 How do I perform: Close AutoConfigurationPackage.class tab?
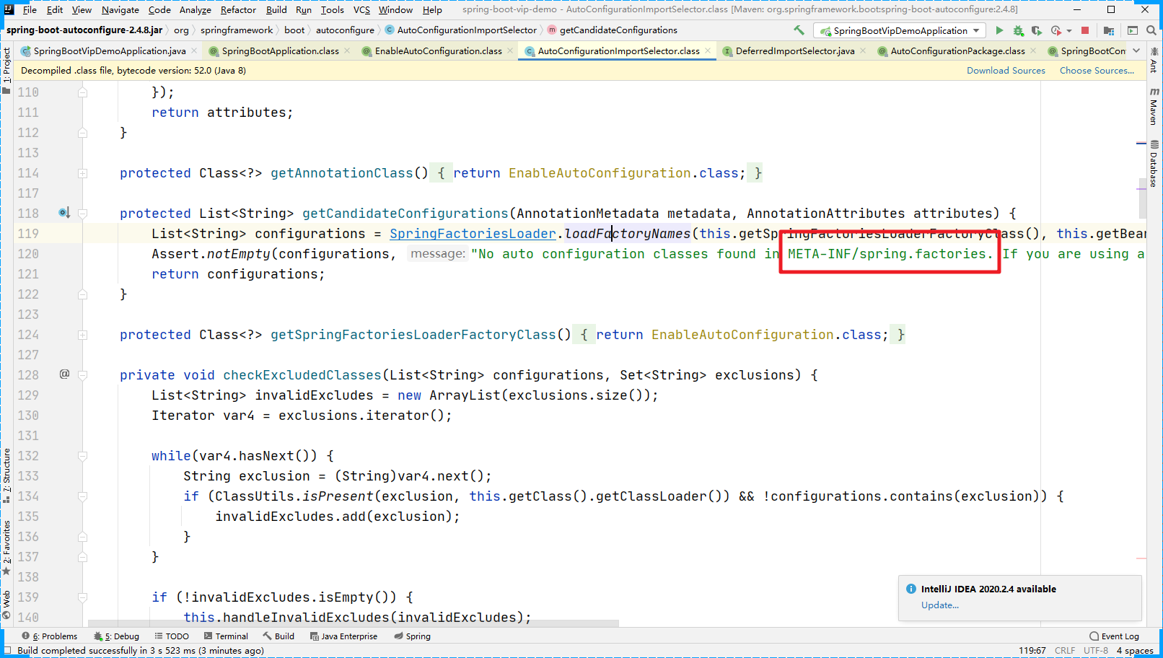[x=1033, y=51]
